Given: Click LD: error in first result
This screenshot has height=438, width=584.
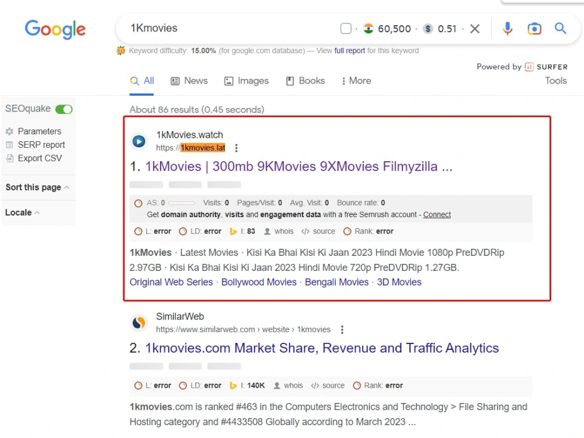Looking at the screenshot, I should (x=200, y=231).
